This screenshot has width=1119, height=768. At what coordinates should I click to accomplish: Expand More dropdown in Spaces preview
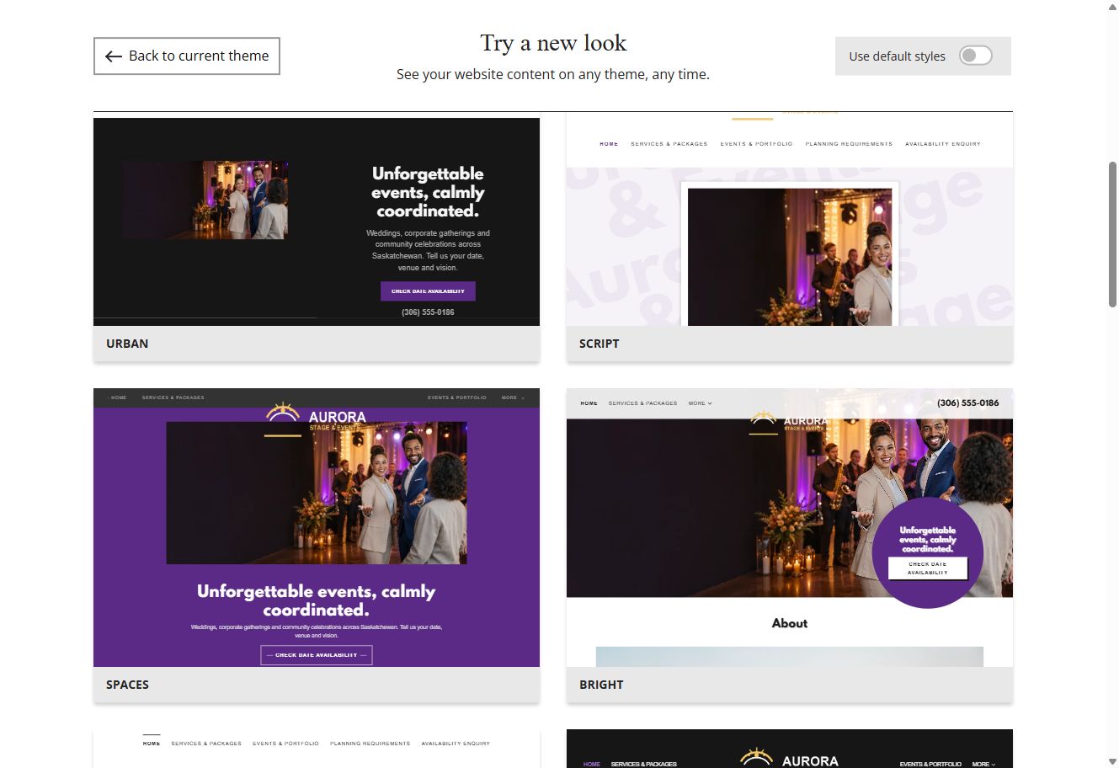513,397
